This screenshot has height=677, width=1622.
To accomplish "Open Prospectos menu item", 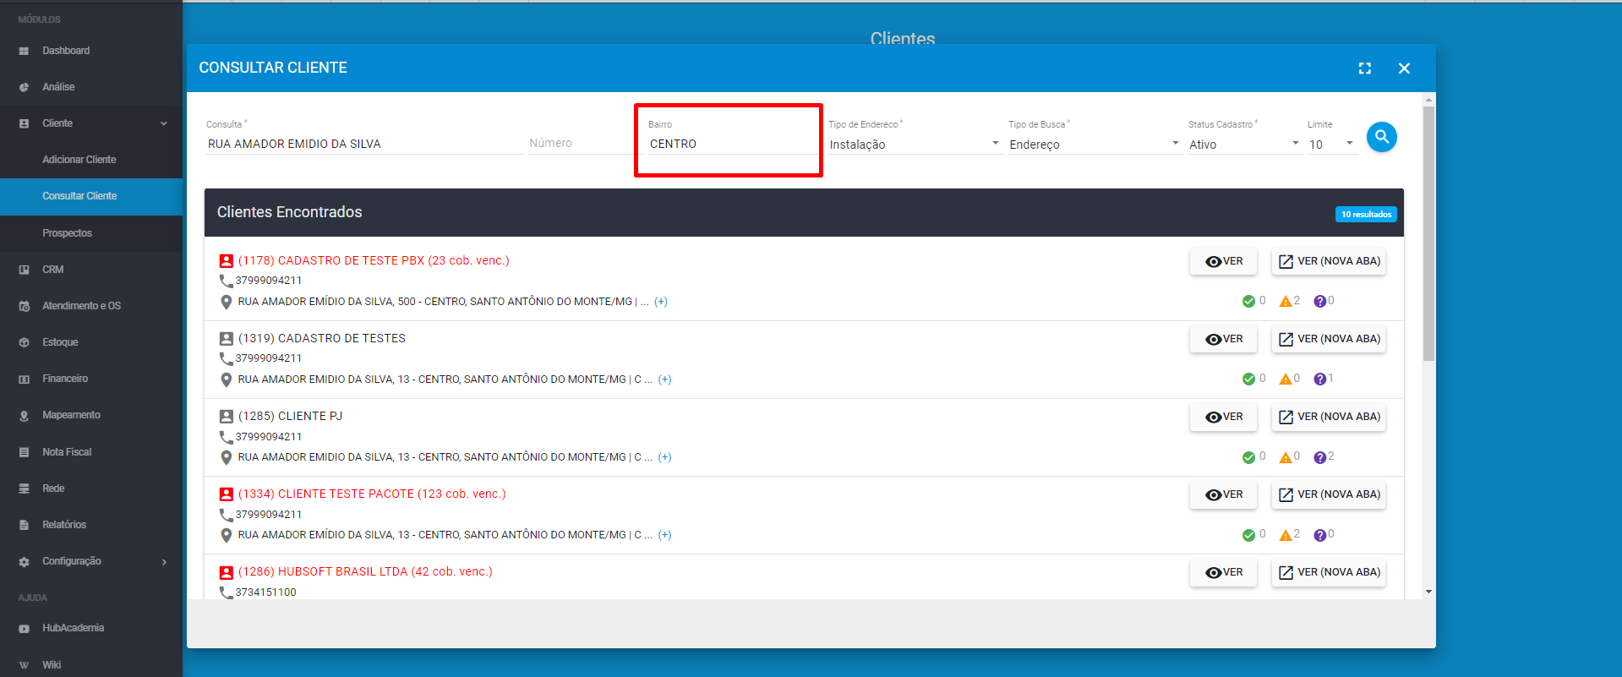I will coord(67,233).
